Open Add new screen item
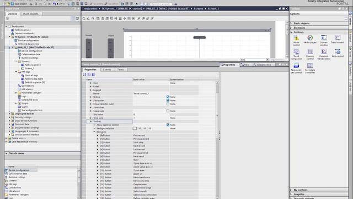The image size is (353, 199). [x=33, y=65]
